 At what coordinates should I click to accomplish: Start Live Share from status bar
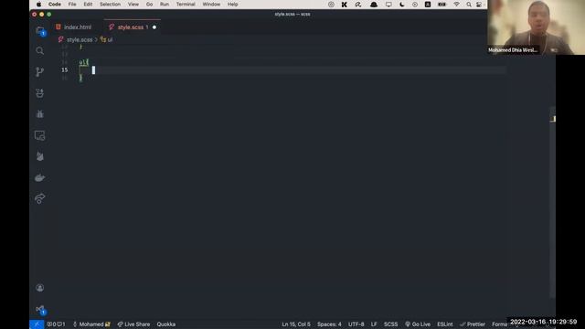133,324
